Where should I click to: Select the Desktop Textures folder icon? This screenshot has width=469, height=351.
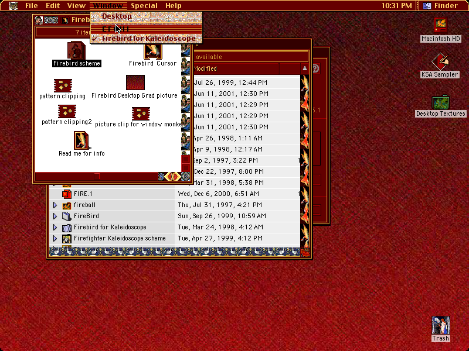tap(441, 102)
